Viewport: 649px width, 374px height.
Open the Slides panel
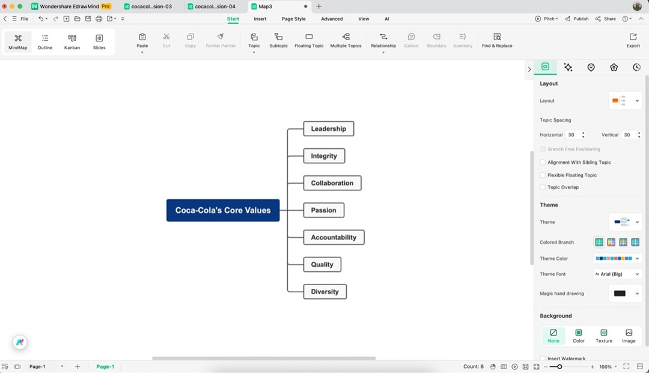(99, 41)
